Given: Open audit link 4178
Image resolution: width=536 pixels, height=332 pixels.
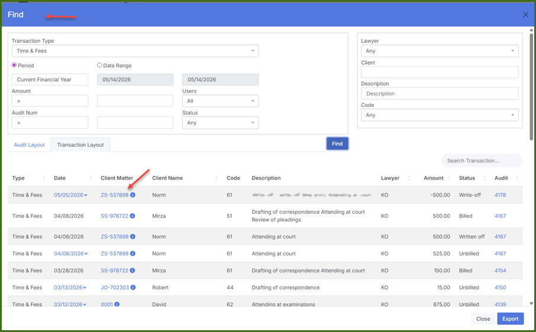Looking at the screenshot, I should [x=500, y=195].
